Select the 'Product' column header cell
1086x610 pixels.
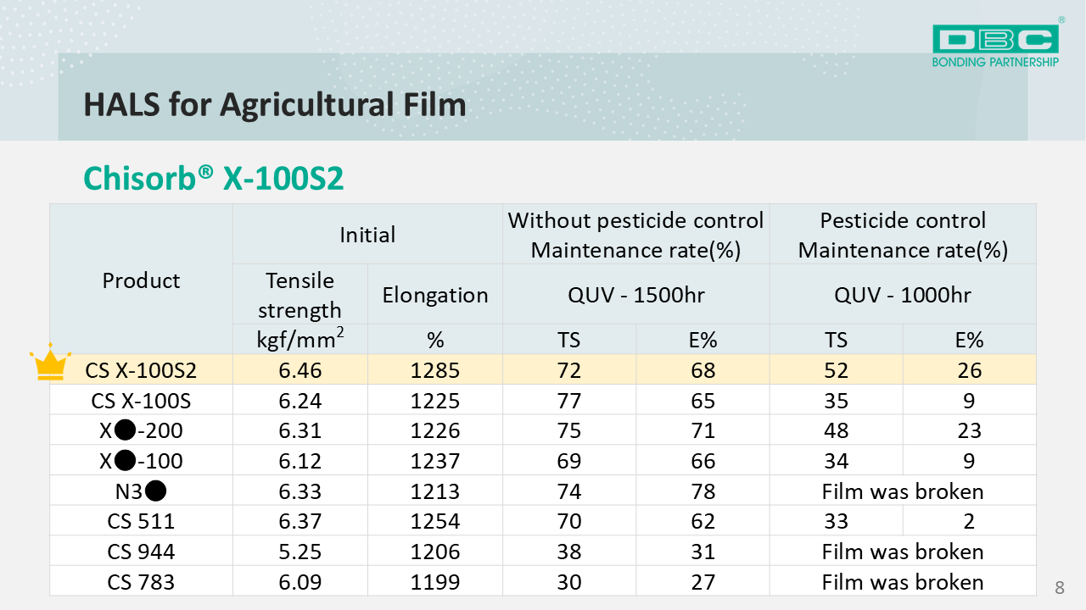(141, 280)
